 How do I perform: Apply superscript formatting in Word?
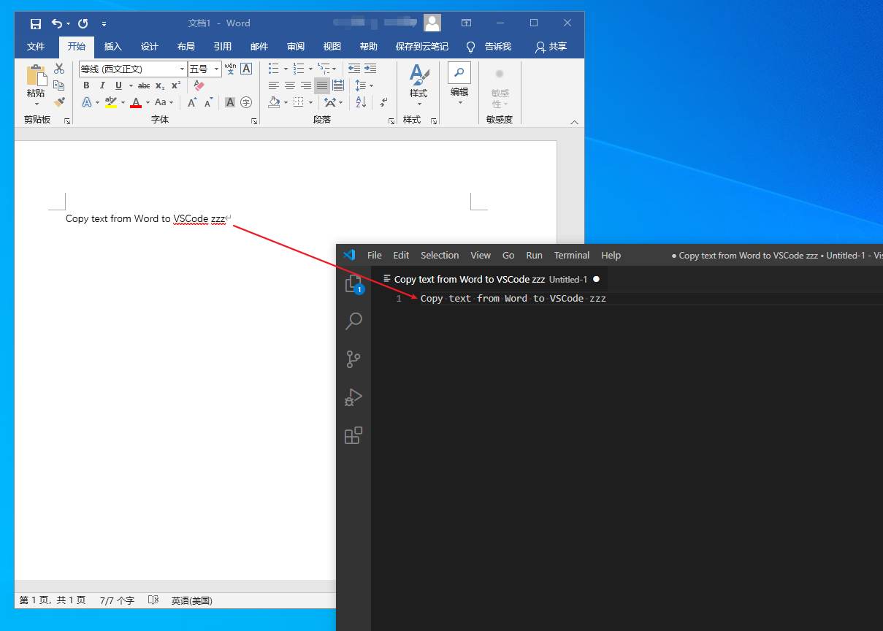click(x=176, y=85)
